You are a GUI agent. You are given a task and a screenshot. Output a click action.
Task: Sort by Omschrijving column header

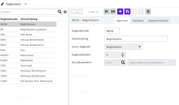29,19
